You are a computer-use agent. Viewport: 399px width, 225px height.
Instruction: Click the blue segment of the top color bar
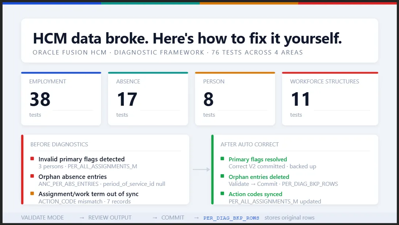52,3
